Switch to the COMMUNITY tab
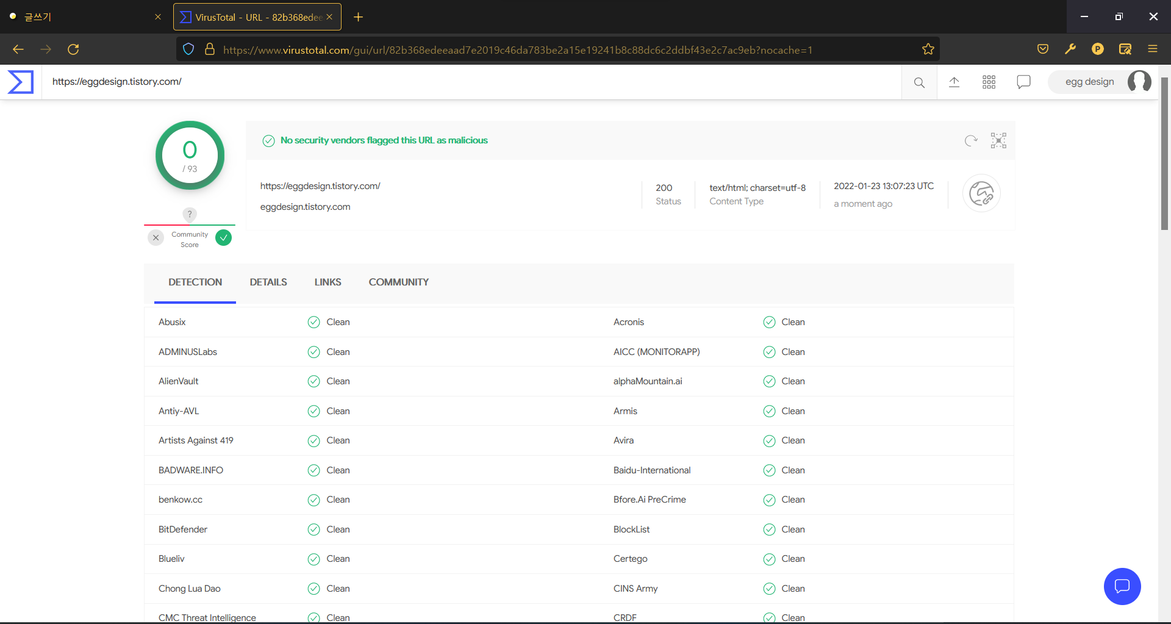This screenshot has width=1171, height=624. tap(399, 282)
